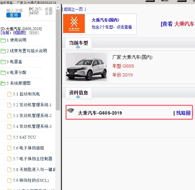This screenshot has width=195, height=190.
Task: Open 5.7 电子换挡主控制器 diagram
Action: [33, 159]
